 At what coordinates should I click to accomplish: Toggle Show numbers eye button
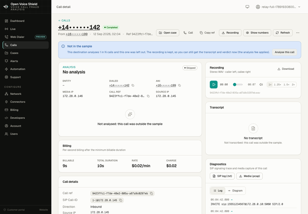coord(257,33)
